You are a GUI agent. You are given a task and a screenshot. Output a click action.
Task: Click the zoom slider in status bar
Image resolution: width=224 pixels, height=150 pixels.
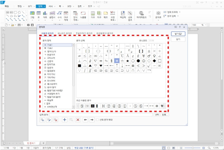pos(193,148)
